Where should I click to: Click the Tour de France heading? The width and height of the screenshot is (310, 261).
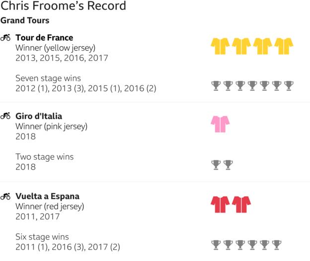44,38
